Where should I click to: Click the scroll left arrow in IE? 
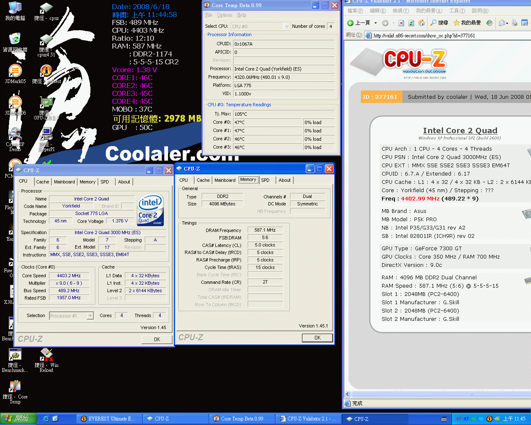pos(348,394)
